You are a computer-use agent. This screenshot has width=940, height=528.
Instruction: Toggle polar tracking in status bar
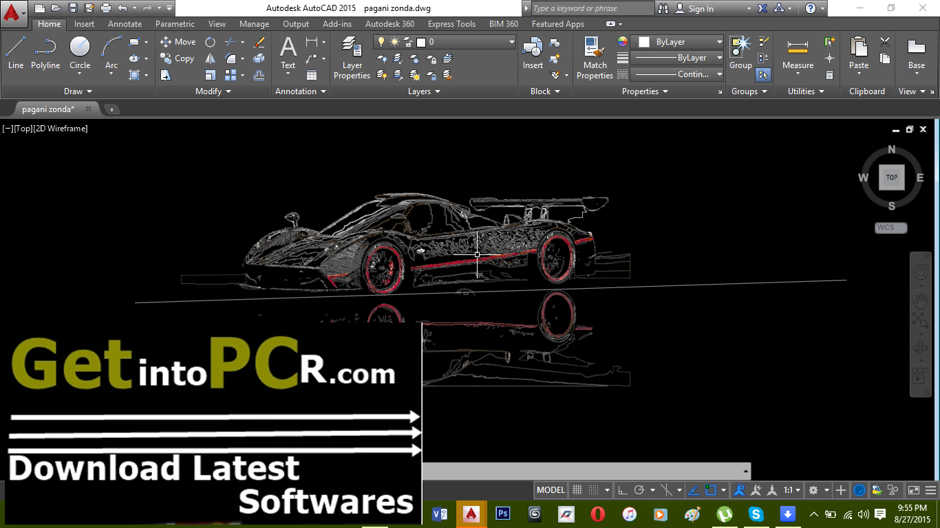[639, 490]
